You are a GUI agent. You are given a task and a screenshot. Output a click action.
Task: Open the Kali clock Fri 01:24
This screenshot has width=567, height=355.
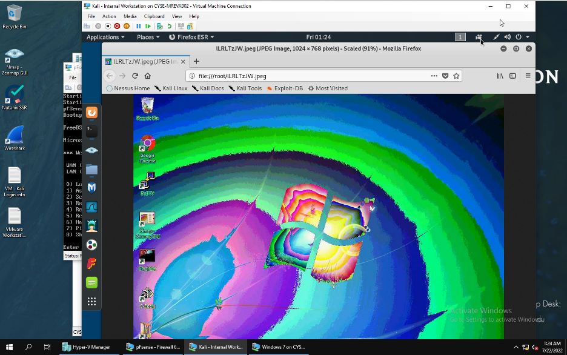(x=318, y=37)
